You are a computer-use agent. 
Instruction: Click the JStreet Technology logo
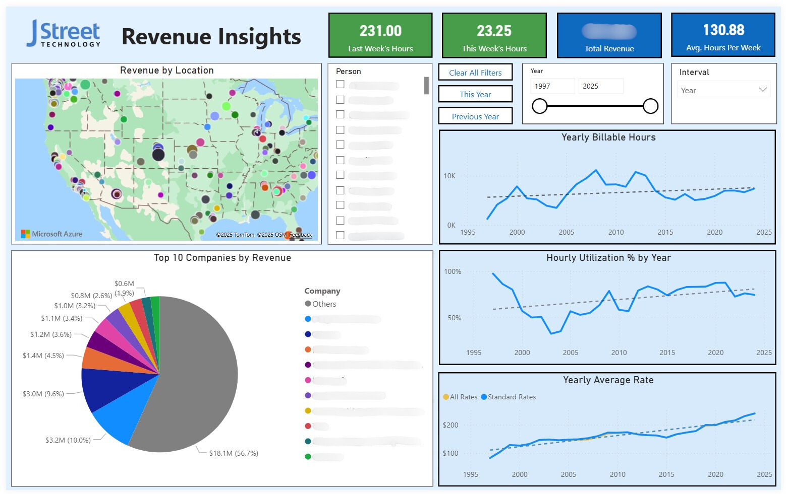pos(64,34)
